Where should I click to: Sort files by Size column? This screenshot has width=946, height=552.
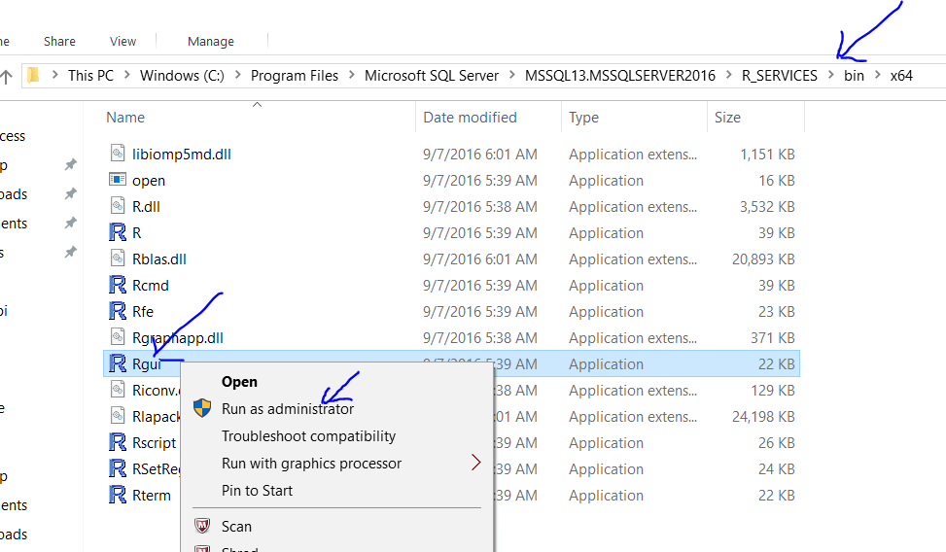coord(727,117)
